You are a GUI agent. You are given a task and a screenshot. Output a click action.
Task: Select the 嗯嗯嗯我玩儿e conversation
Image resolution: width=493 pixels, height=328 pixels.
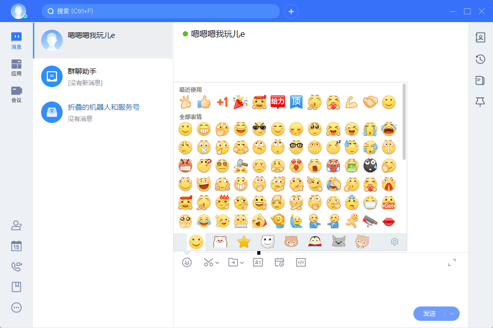pyautogui.click(x=103, y=40)
